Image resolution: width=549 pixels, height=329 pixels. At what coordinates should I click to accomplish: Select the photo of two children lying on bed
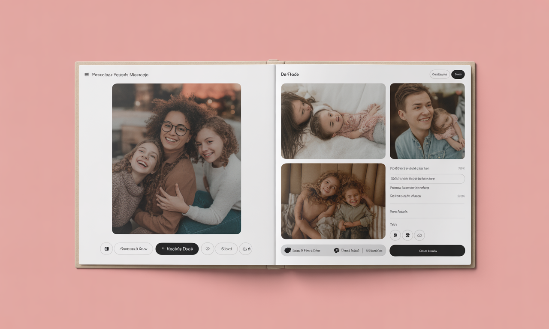click(333, 121)
